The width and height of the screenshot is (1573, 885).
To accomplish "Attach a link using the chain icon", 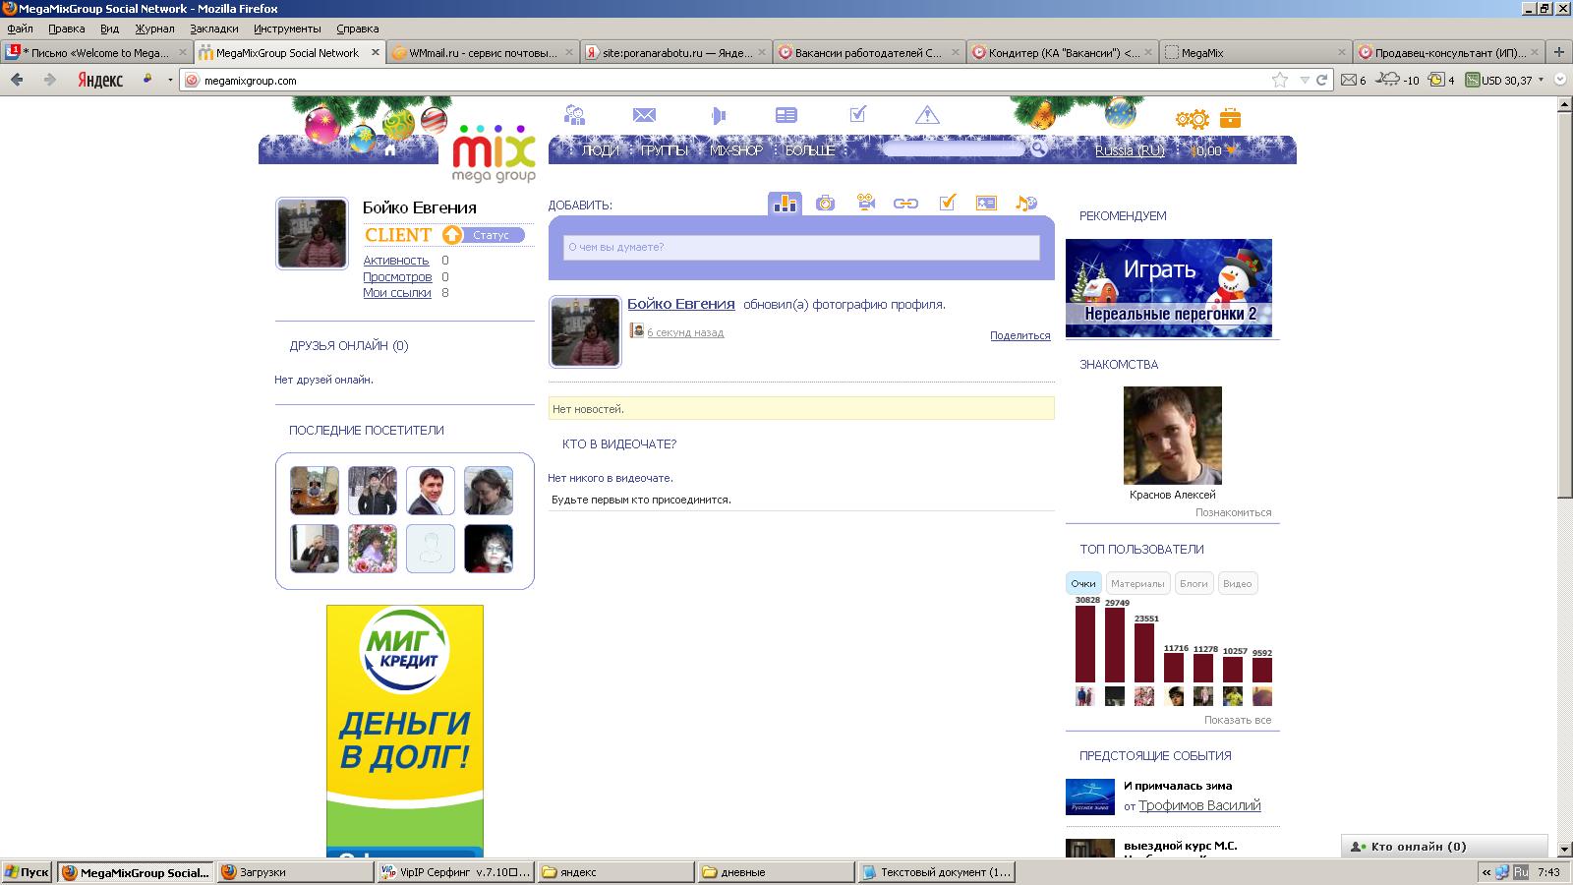I will tap(905, 204).
